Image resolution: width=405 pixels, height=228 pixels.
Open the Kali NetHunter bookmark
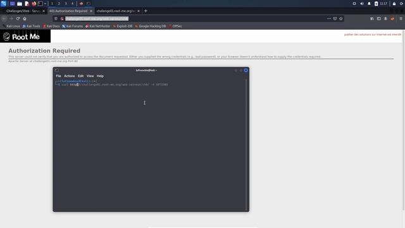tap(98, 26)
